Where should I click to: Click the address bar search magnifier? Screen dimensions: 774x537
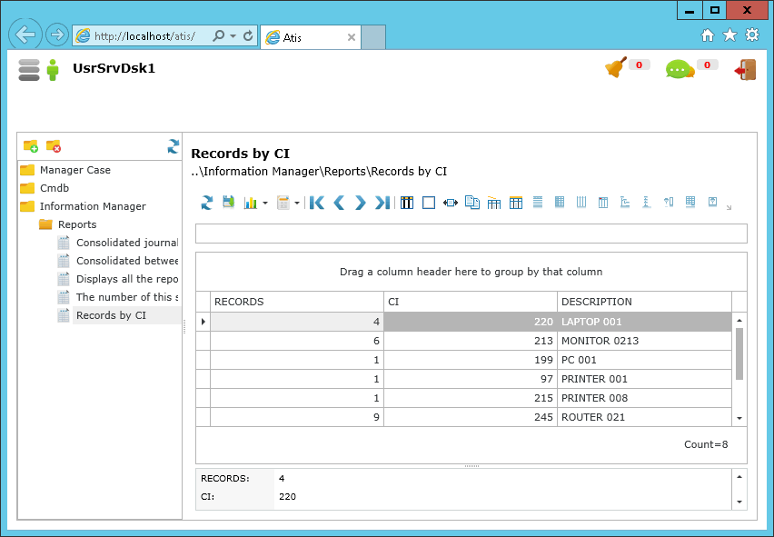(218, 35)
